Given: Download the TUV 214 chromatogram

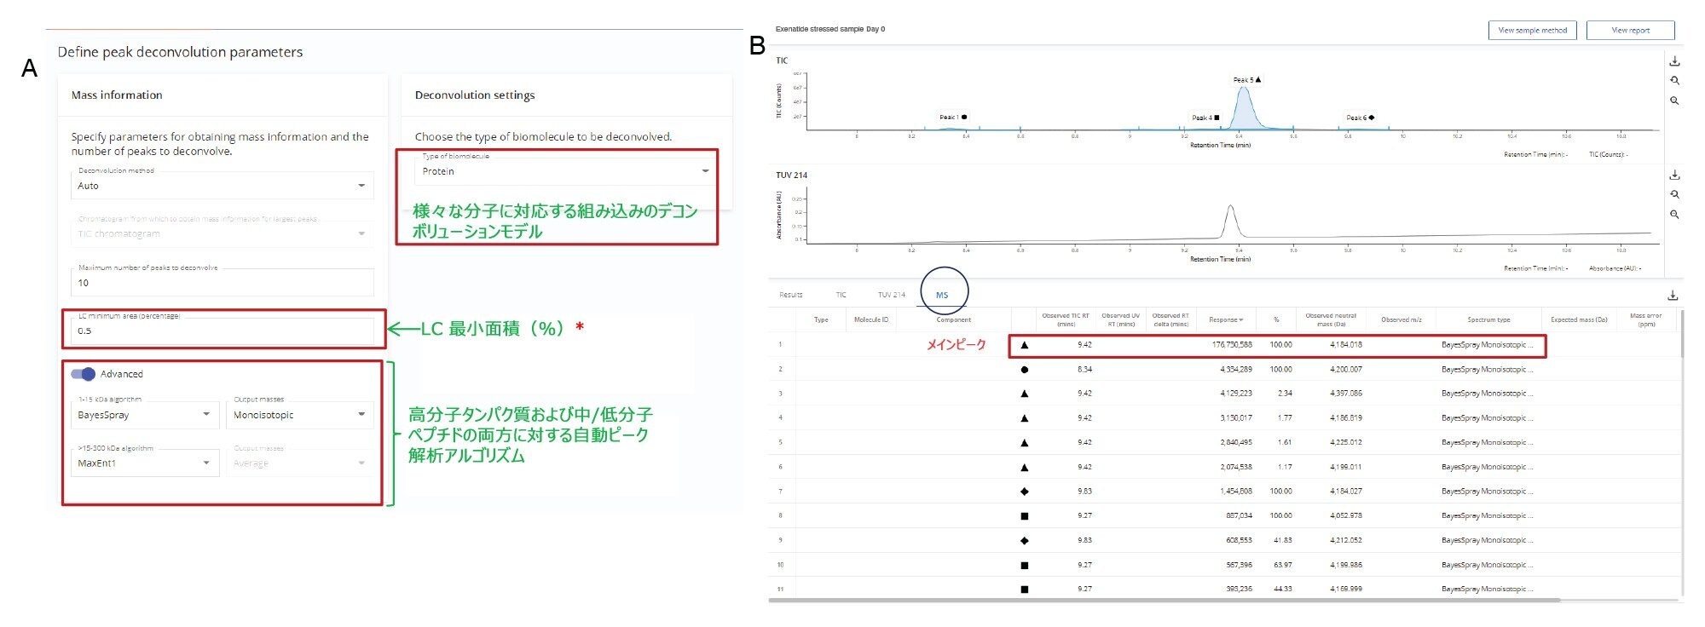Looking at the screenshot, I should (x=1674, y=175).
